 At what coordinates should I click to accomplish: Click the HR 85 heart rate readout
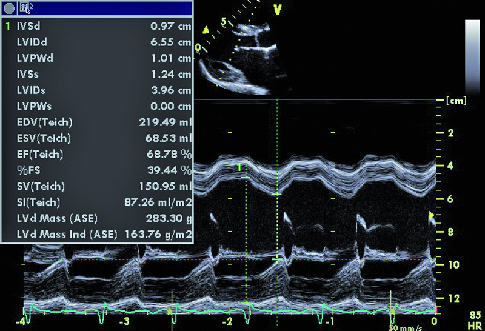[x=475, y=320]
